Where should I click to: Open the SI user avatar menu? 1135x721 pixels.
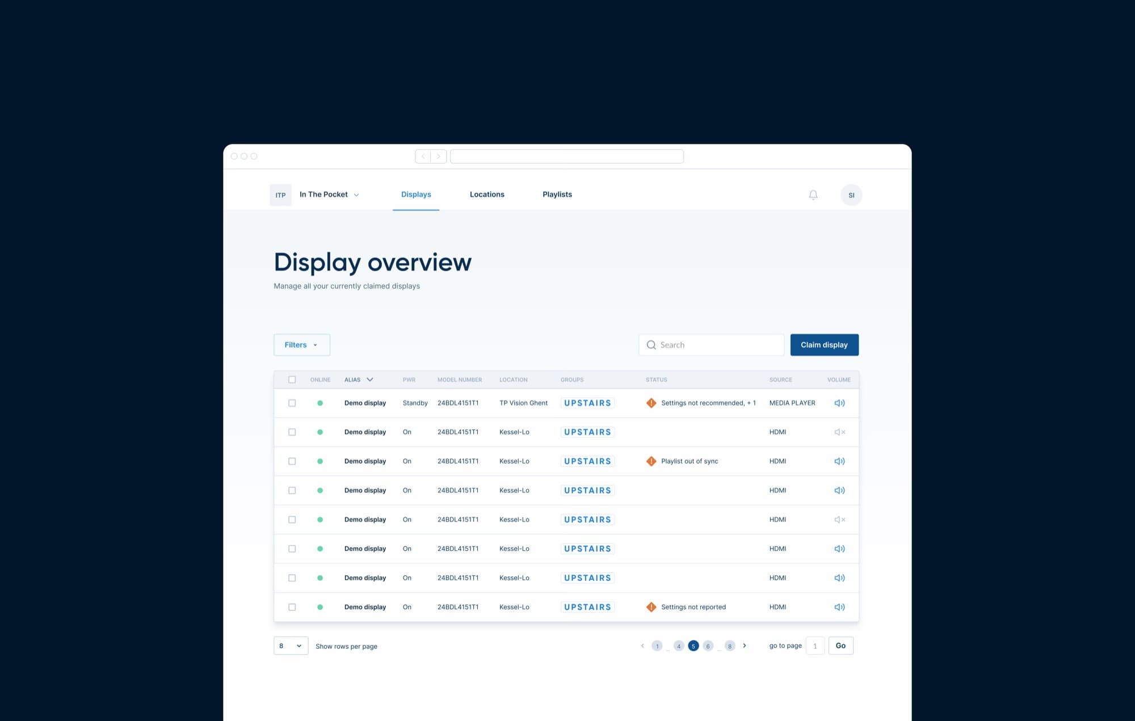coord(851,195)
